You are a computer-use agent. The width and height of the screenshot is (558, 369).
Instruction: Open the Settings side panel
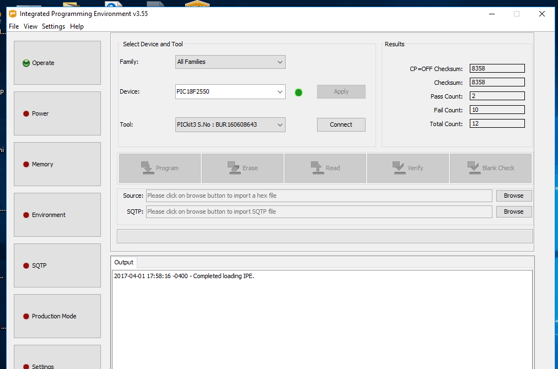click(57, 357)
